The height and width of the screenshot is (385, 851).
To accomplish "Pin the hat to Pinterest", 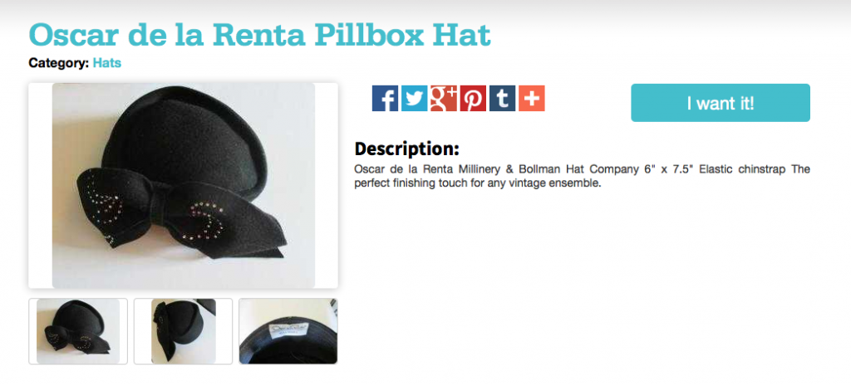I will pos(473,98).
